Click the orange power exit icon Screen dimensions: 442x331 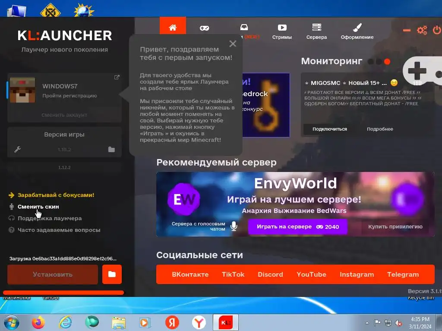(437, 30)
